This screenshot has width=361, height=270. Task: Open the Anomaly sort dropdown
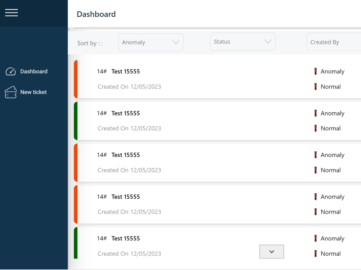[x=151, y=42]
